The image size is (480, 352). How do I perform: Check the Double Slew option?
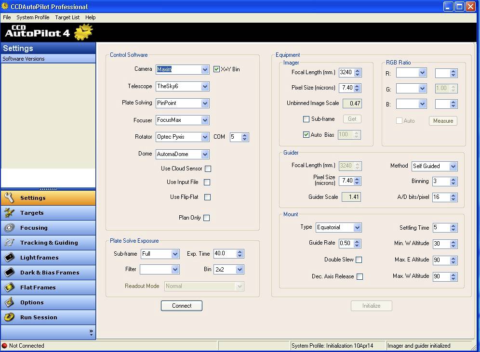pyautogui.click(x=359, y=260)
